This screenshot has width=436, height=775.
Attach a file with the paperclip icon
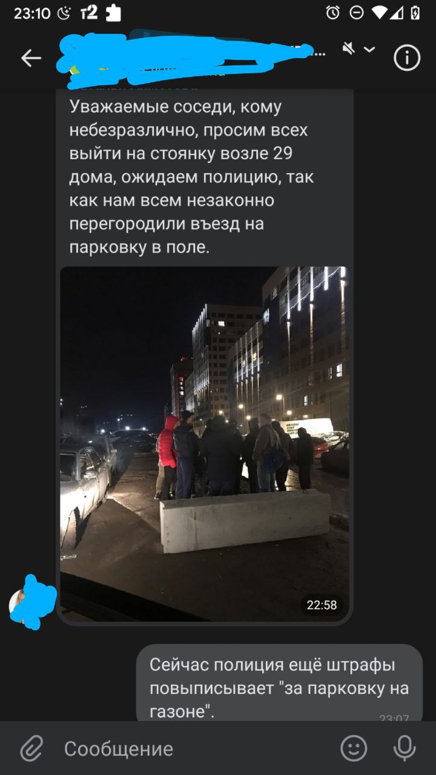[31, 748]
